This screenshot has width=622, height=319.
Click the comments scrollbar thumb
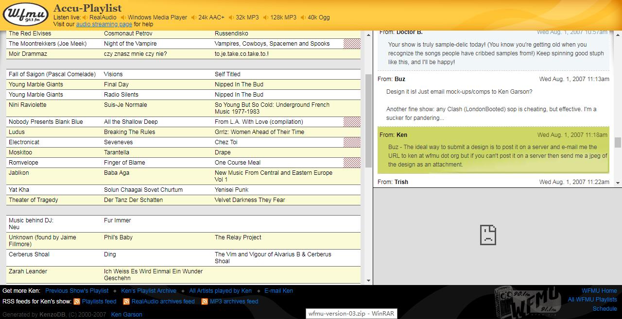tap(618, 142)
